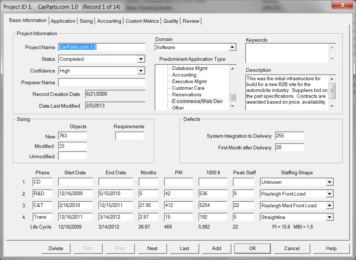Expand the Confidence dropdown
Image resolution: width=356 pixels, height=260 pixels.
141,71
